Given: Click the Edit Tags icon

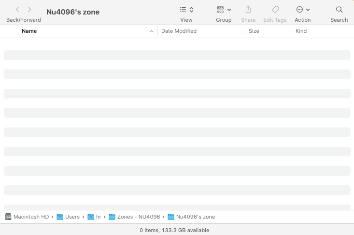Looking at the screenshot, I should tap(275, 10).
